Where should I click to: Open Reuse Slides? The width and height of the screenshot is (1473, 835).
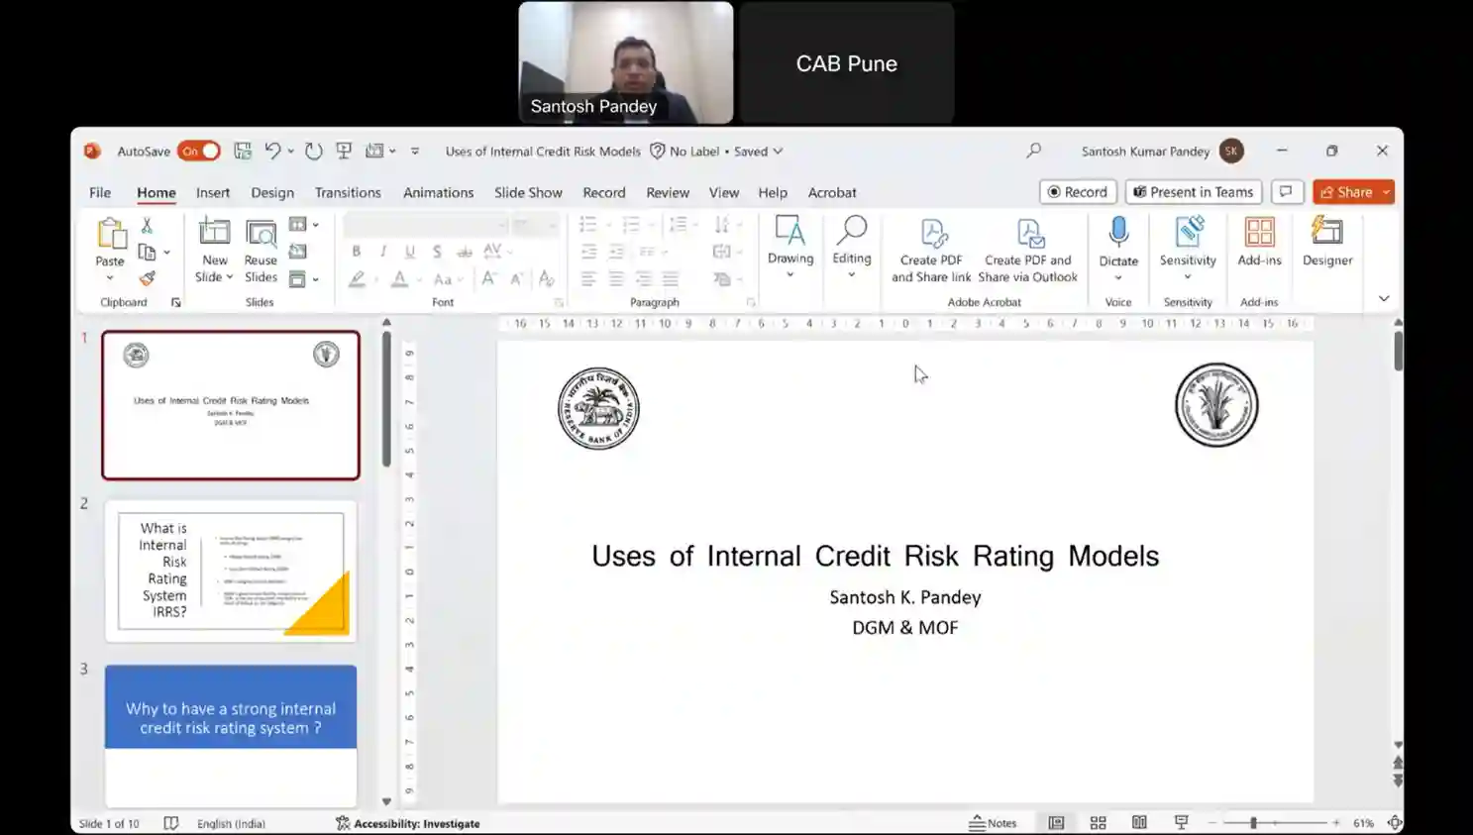[262, 251]
